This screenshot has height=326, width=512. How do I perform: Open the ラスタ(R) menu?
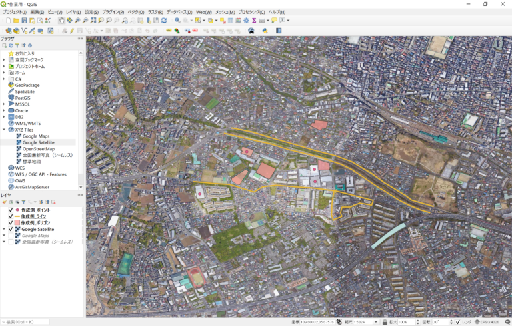(155, 12)
